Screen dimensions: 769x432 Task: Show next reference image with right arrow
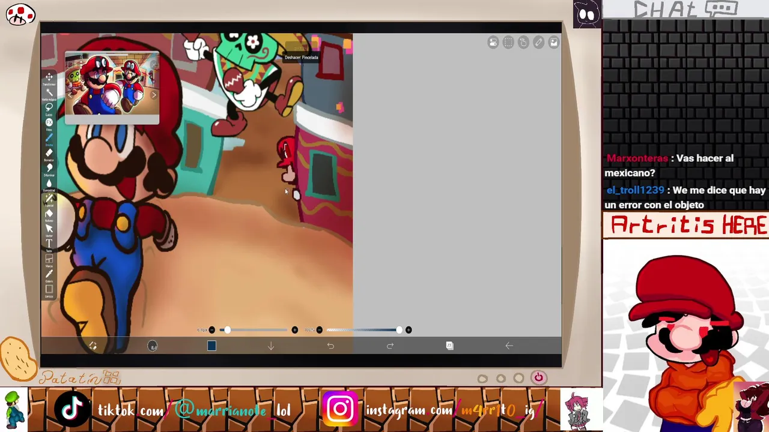pos(153,94)
